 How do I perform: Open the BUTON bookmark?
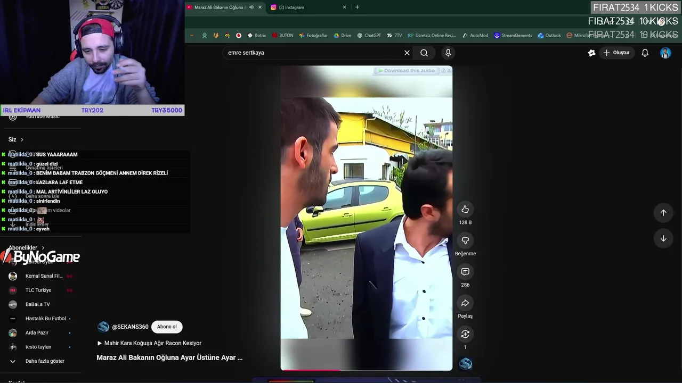click(x=282, y=36)
